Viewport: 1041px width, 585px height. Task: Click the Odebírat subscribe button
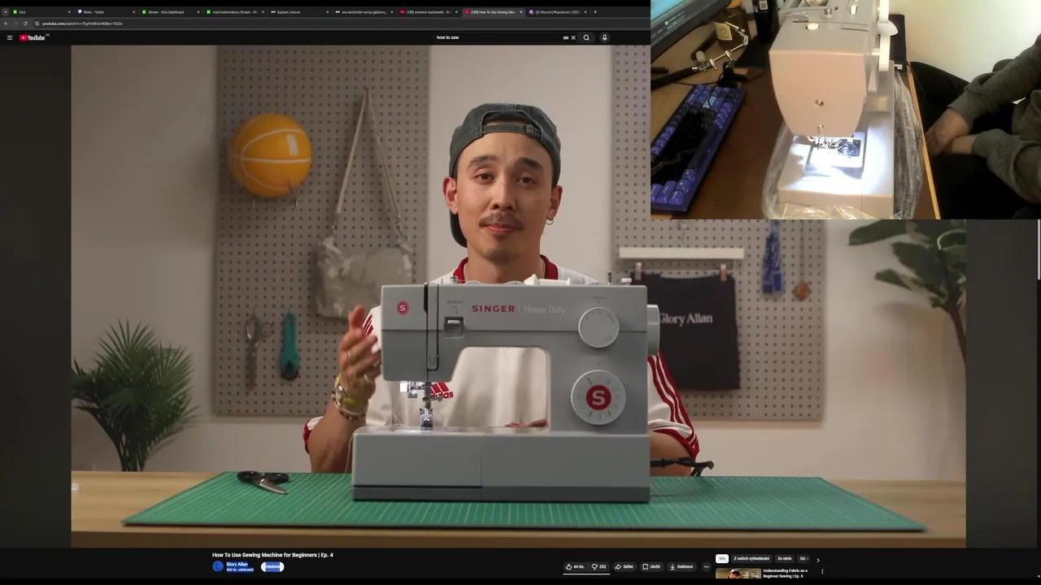coord(272,566)
